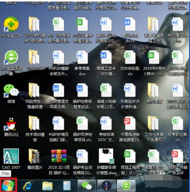Click the rocket app taskbar button
The width and height of the screenshot is (190, 192).
coord(107,186)
